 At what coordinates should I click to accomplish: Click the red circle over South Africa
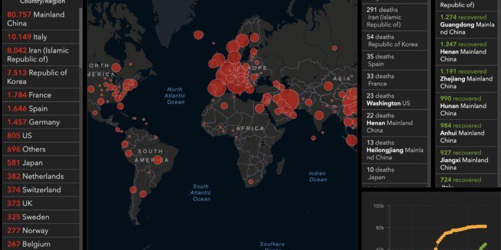[x=251, y=182]
